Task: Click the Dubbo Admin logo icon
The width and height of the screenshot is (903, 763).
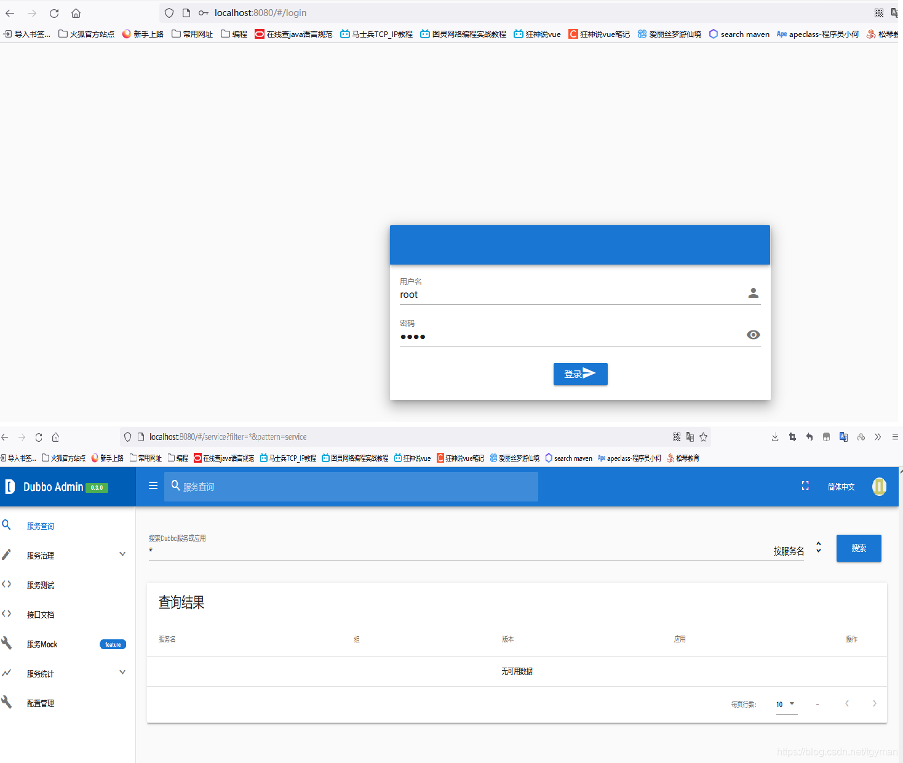Action: click(10, 487)
